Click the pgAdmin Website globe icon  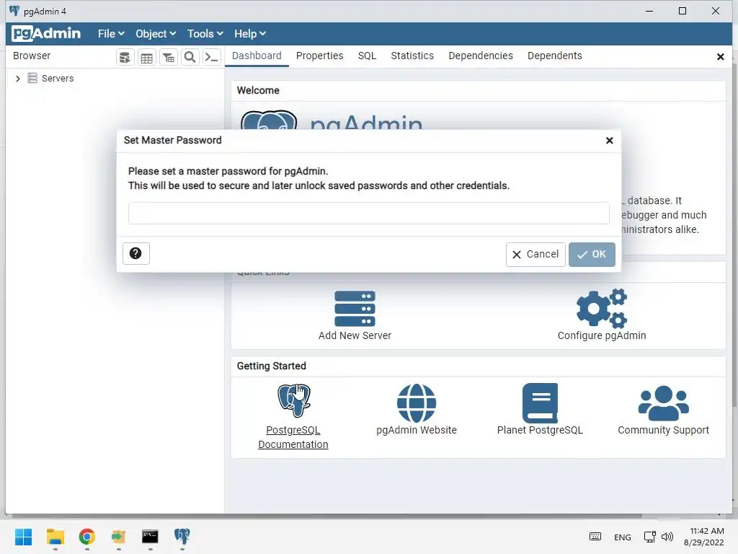point(417,403)
